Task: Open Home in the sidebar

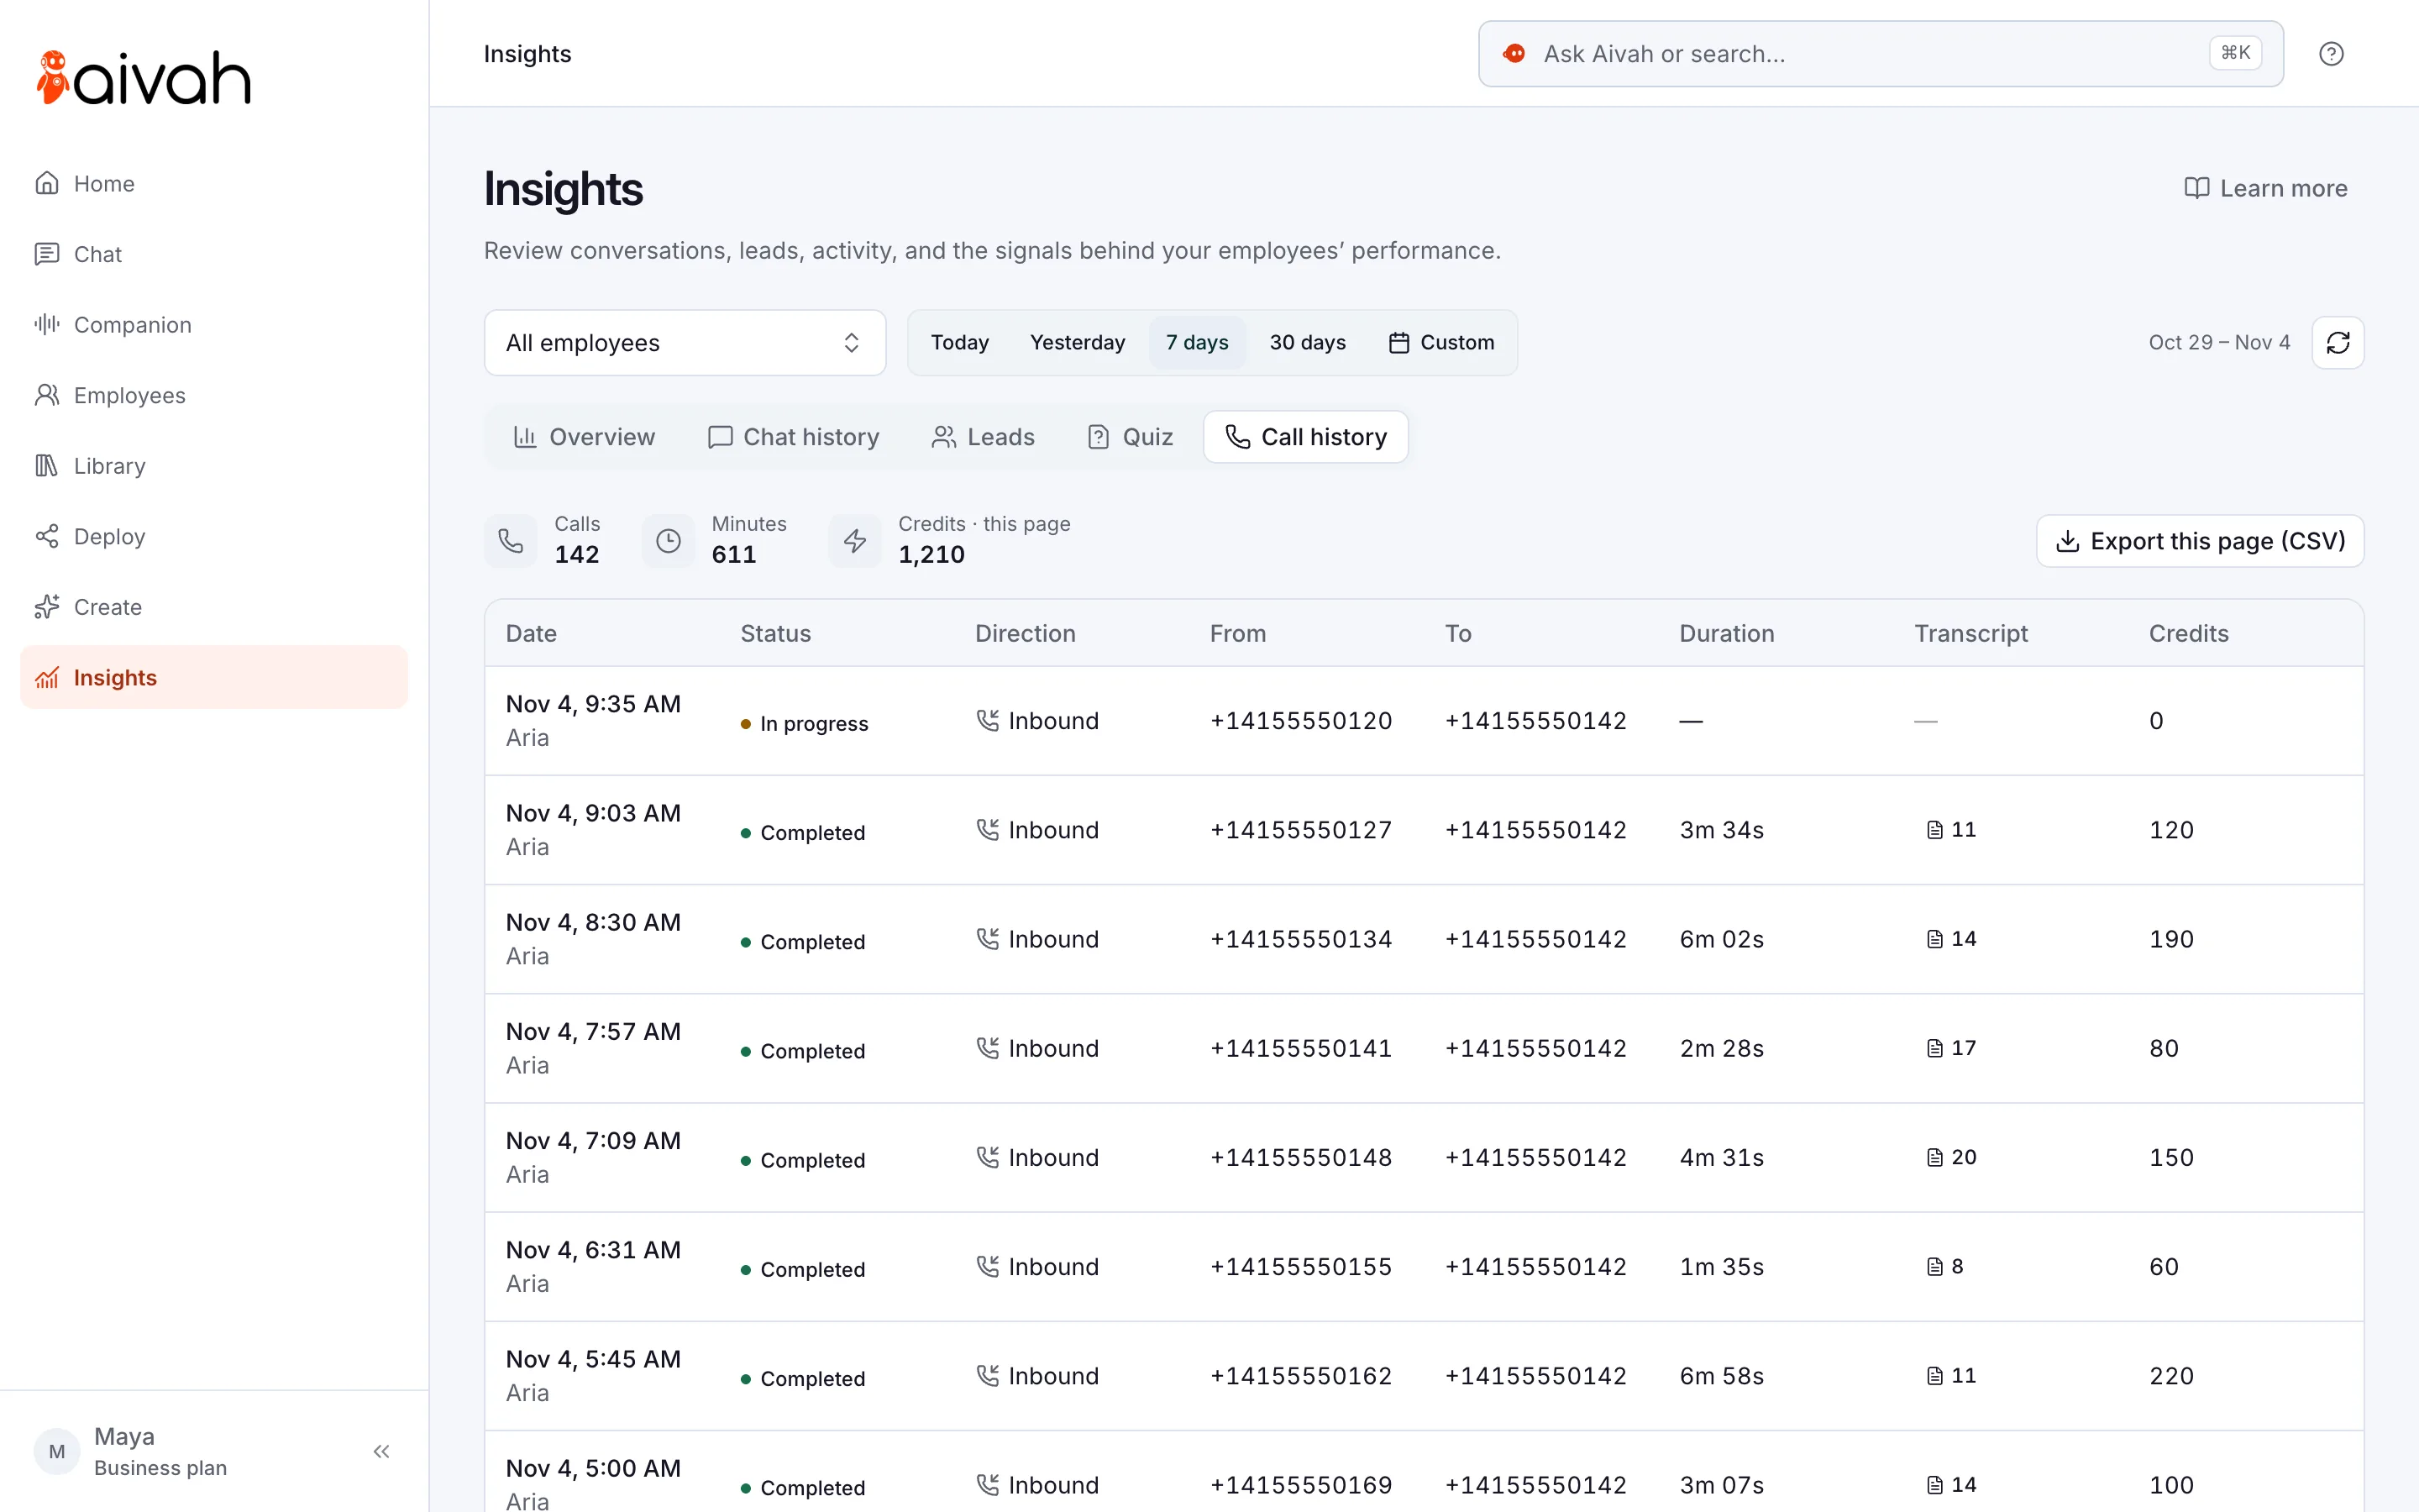Action: pos(214,184)
